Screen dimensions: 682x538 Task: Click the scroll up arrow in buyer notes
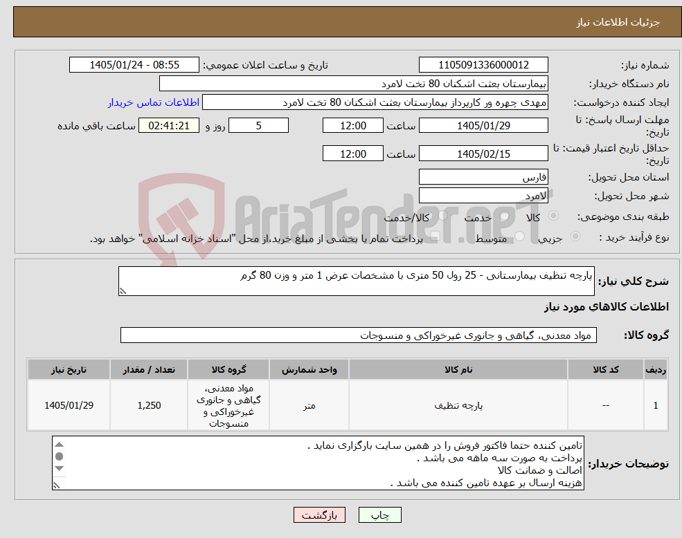point(59,444)
